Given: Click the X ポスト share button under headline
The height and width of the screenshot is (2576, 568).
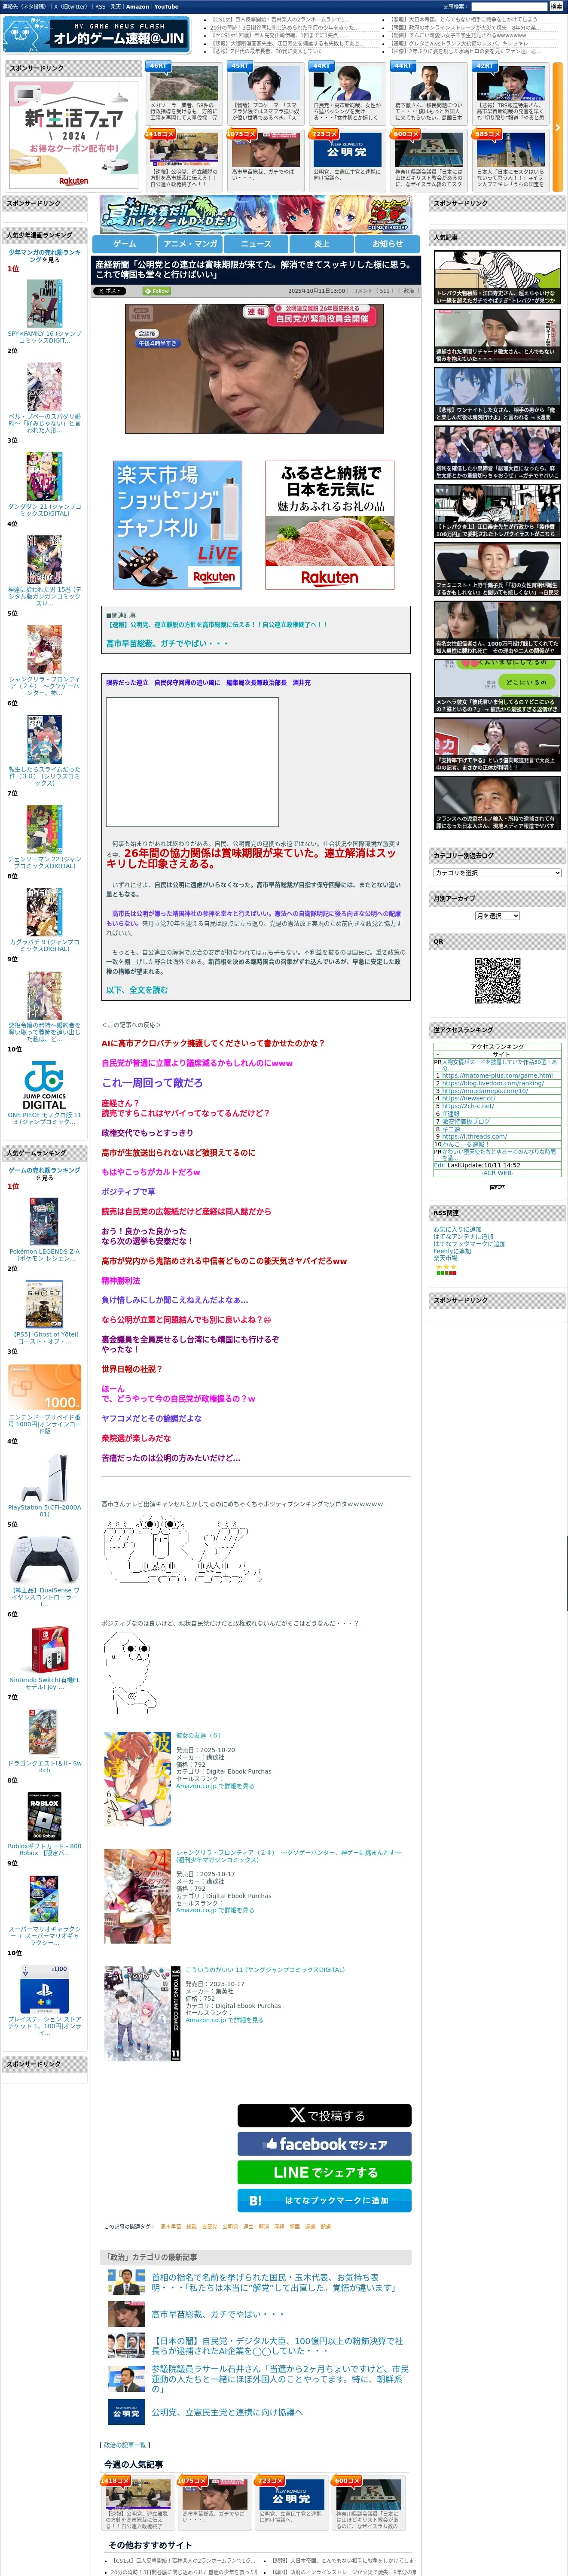Looking at the screenshot, I should pyautogui.click(x=110, y=291).
